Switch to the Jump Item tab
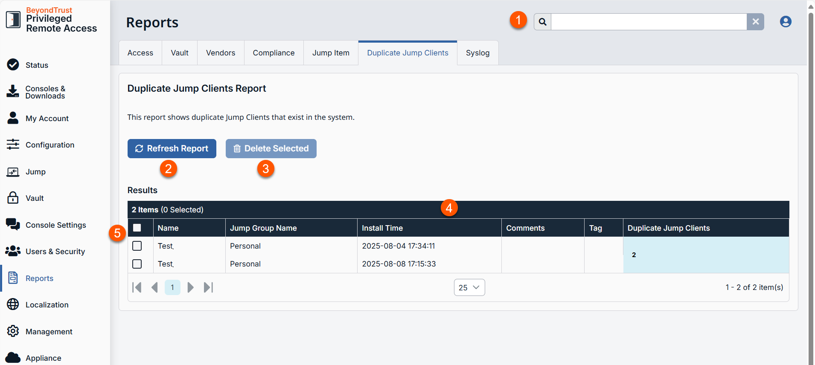The height and width of the screenshot is (365, 815). tap(331, 53)
